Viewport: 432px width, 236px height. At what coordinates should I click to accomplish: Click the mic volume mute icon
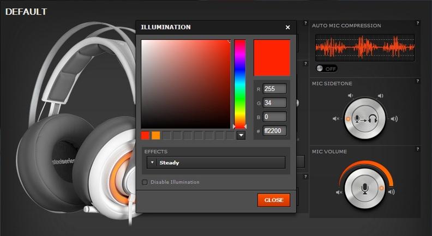click(339, 192)
